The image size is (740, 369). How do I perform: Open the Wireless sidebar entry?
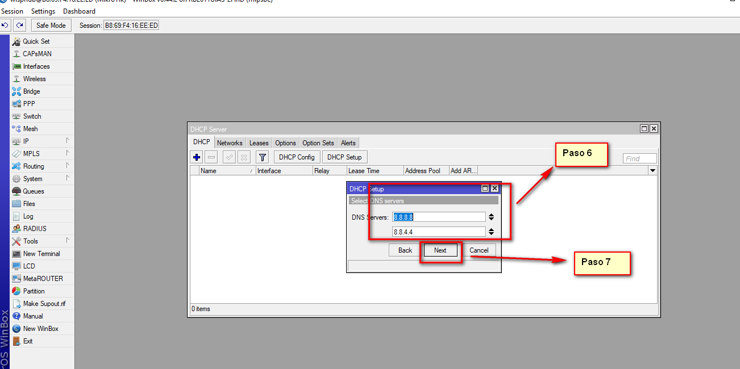click(34, 79)
